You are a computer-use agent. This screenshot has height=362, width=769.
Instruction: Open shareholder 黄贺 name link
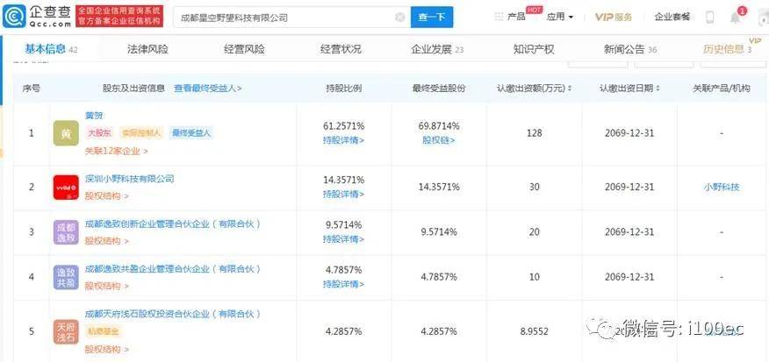click(94, 116)
